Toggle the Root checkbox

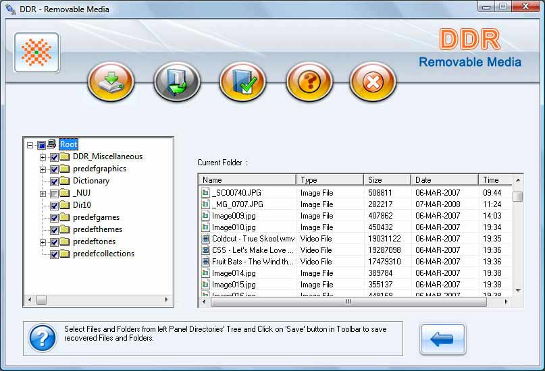tap(41, 145)
